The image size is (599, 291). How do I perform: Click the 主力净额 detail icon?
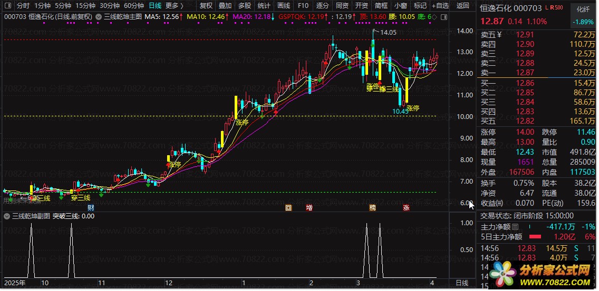click(x=515, y=227)
